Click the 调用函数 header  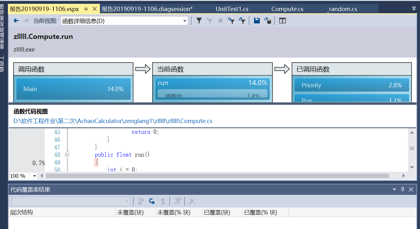point(73,69)
